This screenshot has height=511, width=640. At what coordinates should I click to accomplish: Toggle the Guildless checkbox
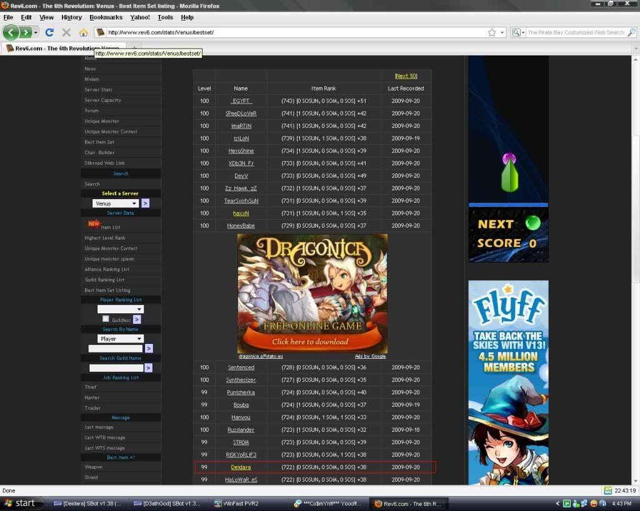[106, 319]
